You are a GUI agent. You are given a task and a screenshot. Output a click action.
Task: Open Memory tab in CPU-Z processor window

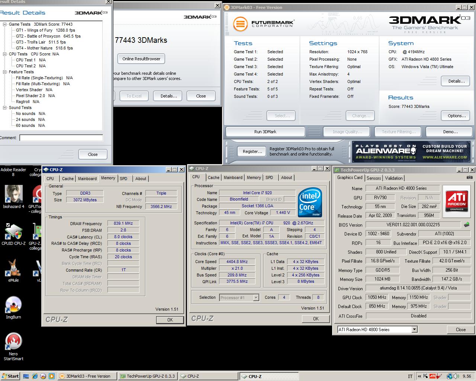click(254, 177)
